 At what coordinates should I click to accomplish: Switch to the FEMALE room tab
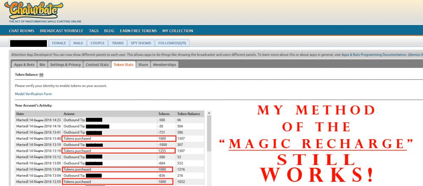(59, 43)
